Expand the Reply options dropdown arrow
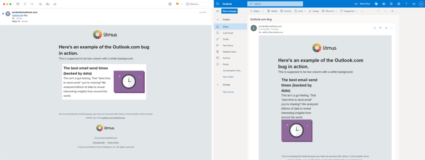Image resolution: width=425 pixels, height=160 pixels. [263, 11]
